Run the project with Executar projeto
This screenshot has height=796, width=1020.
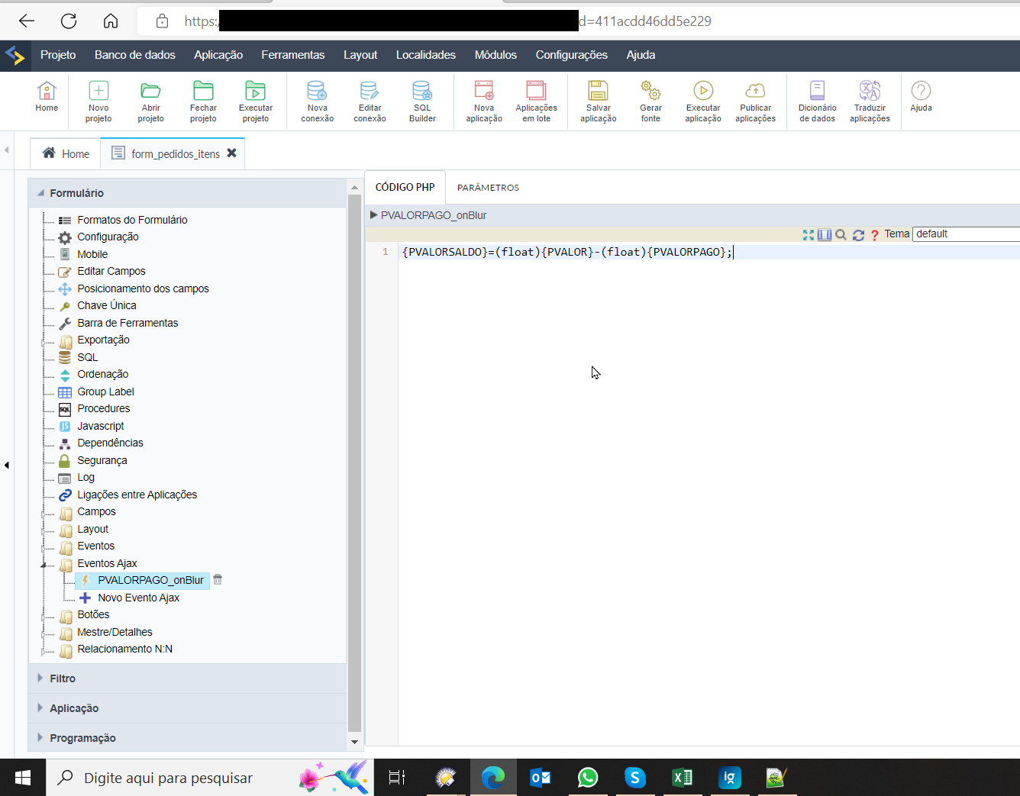pos(256,102)
